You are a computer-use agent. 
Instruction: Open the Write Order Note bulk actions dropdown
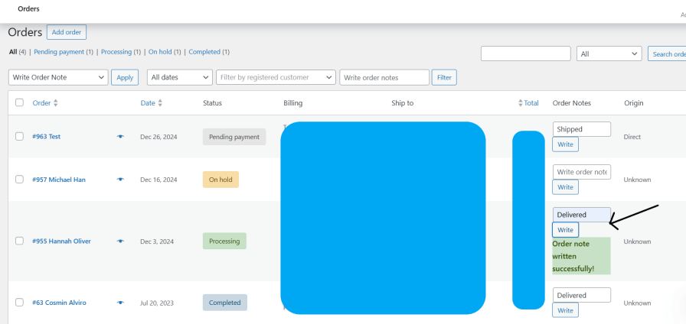[x=58, y=77]
